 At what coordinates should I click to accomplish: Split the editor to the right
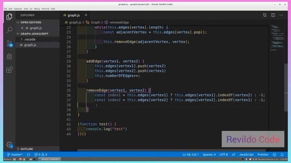pyautogui.click(x=273, y=15)
